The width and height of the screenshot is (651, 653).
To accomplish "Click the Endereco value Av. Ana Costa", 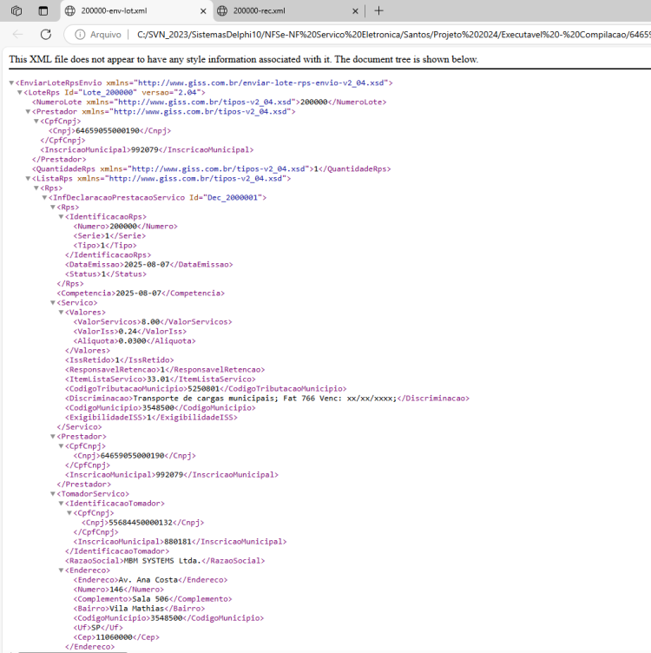I will pos(148,580).
